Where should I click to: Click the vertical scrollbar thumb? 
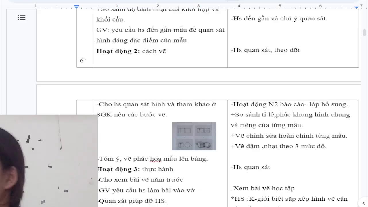[x=365, y=32]
